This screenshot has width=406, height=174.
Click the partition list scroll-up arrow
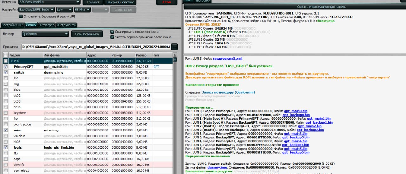click(175, 55)
